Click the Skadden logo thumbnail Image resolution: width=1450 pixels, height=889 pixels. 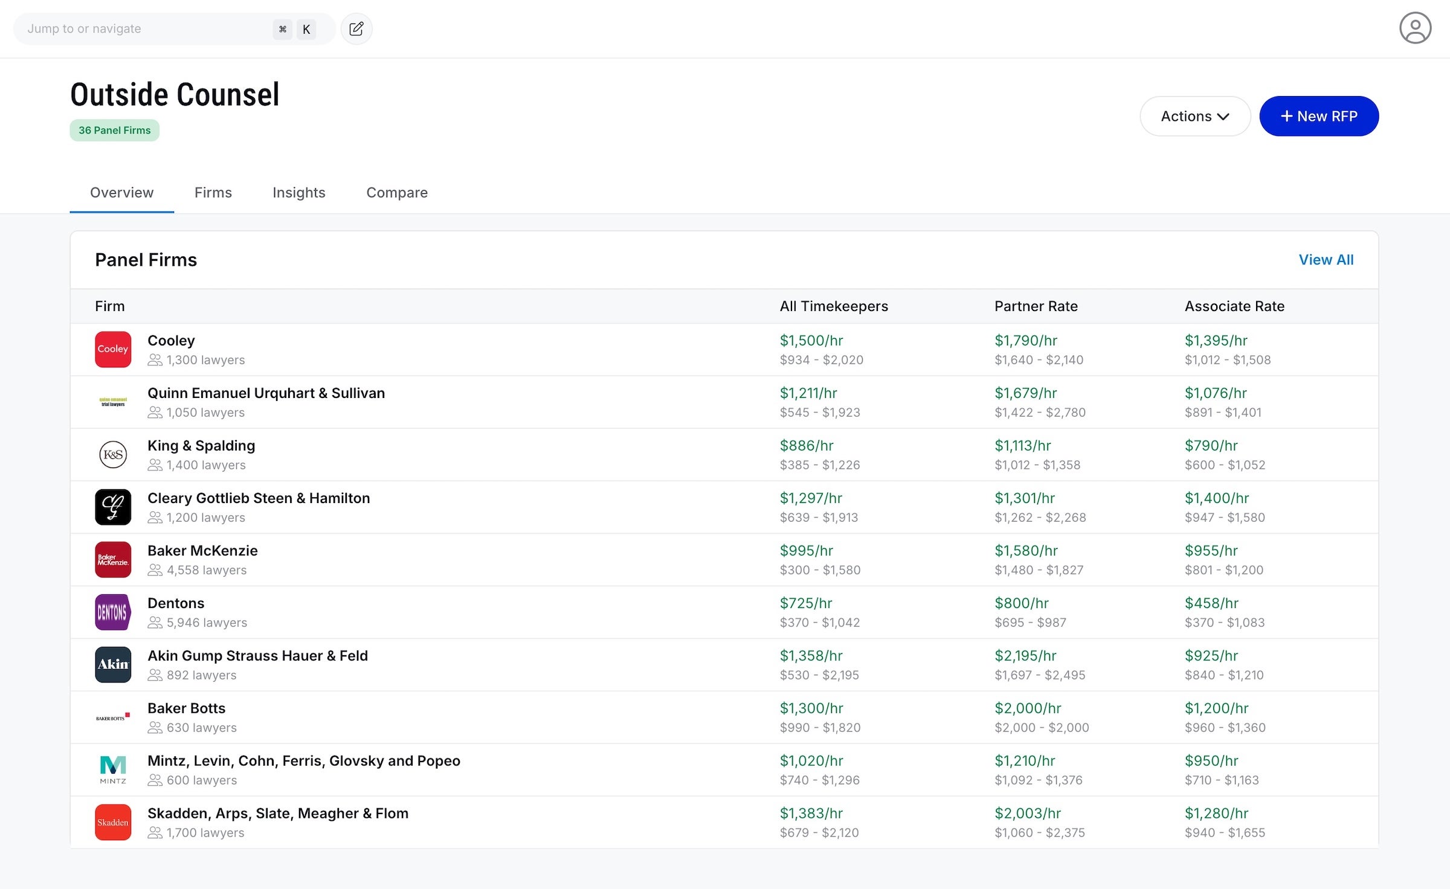[112, 822]
